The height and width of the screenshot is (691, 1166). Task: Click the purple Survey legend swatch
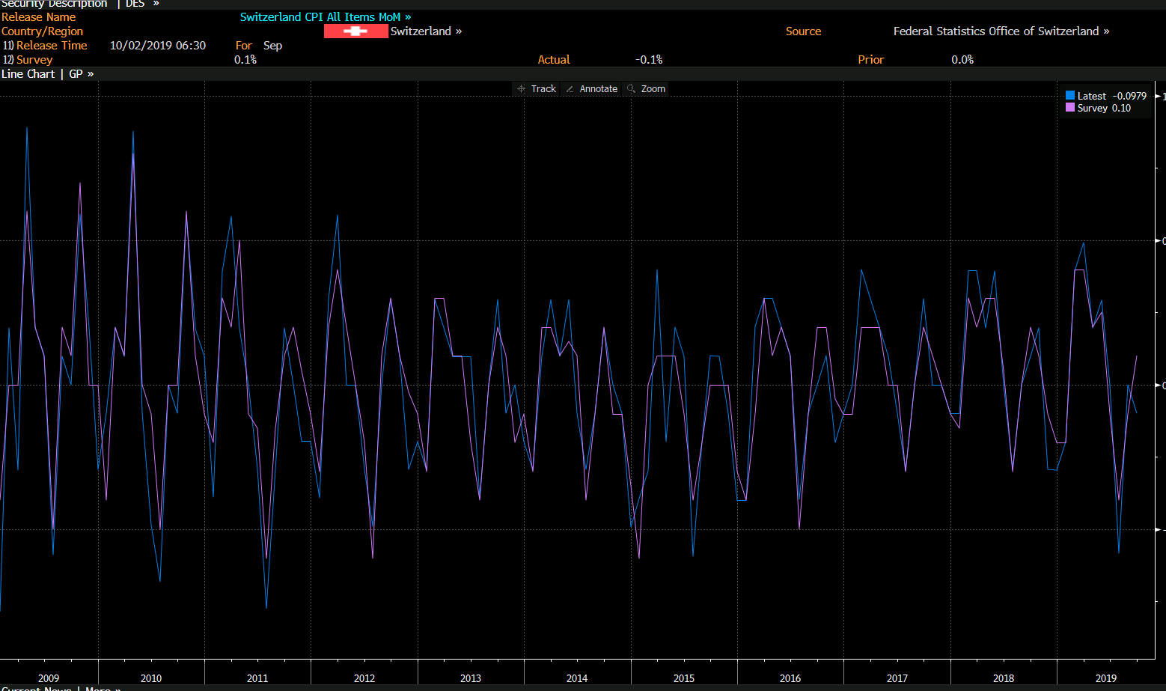(x=1070, y=108)
